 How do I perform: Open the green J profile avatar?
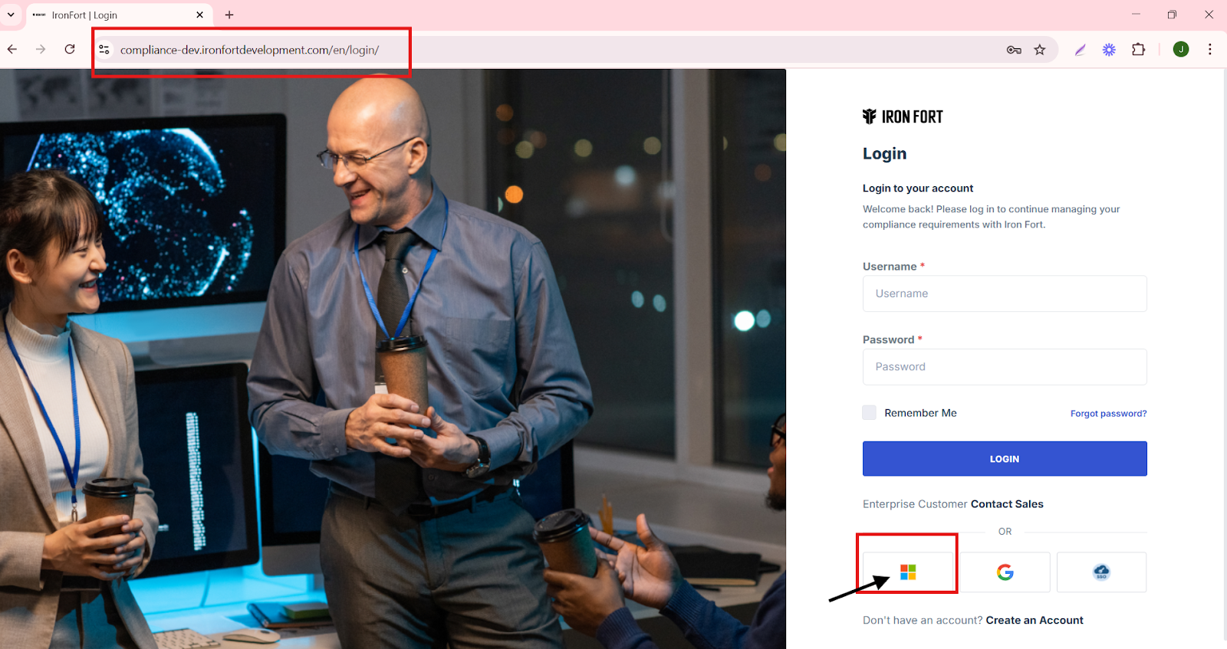point(1181,49)
